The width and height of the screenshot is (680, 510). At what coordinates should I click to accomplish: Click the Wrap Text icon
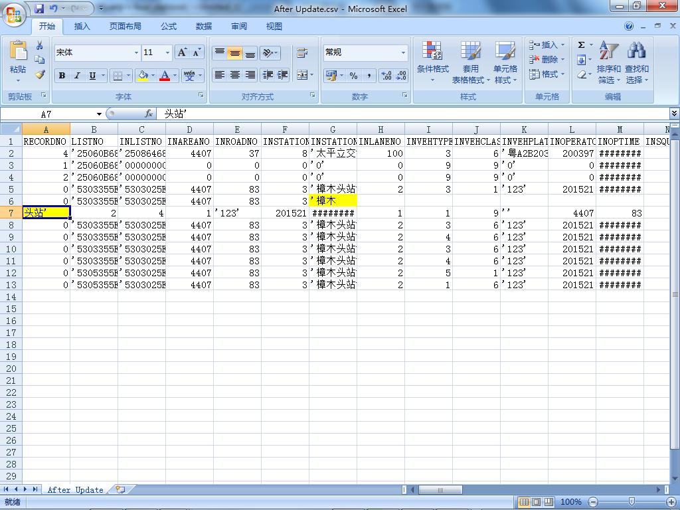click(x=302, y=53)
